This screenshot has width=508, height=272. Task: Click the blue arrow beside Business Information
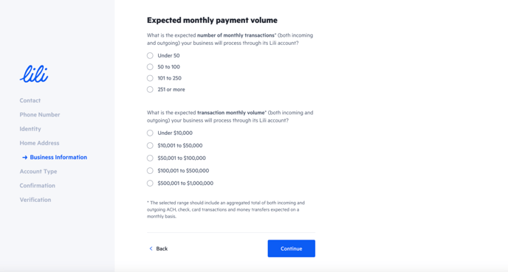24,158
